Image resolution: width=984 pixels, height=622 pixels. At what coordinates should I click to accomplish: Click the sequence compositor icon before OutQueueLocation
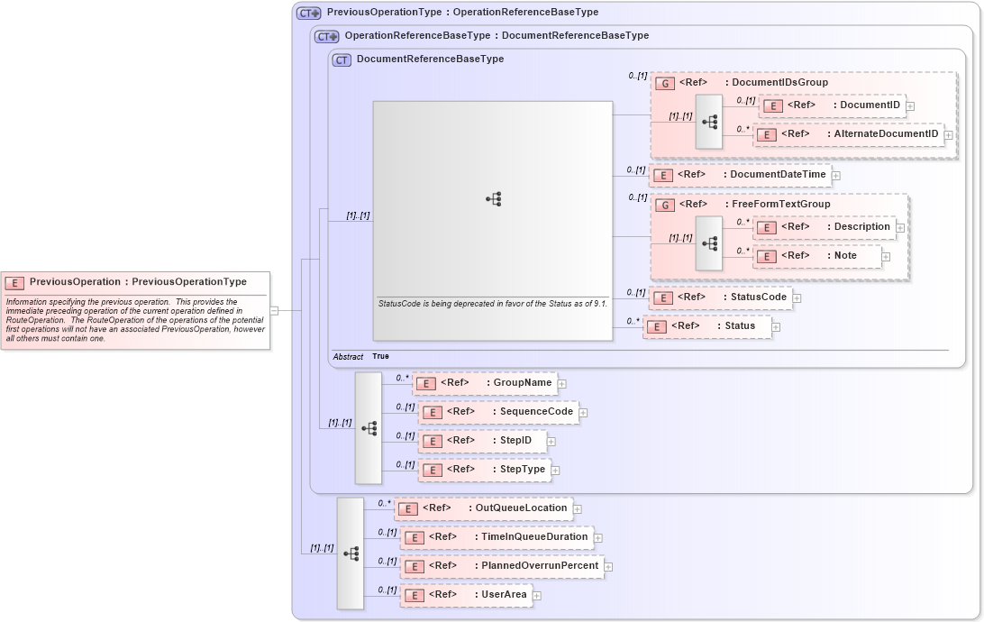click(351, 553)
